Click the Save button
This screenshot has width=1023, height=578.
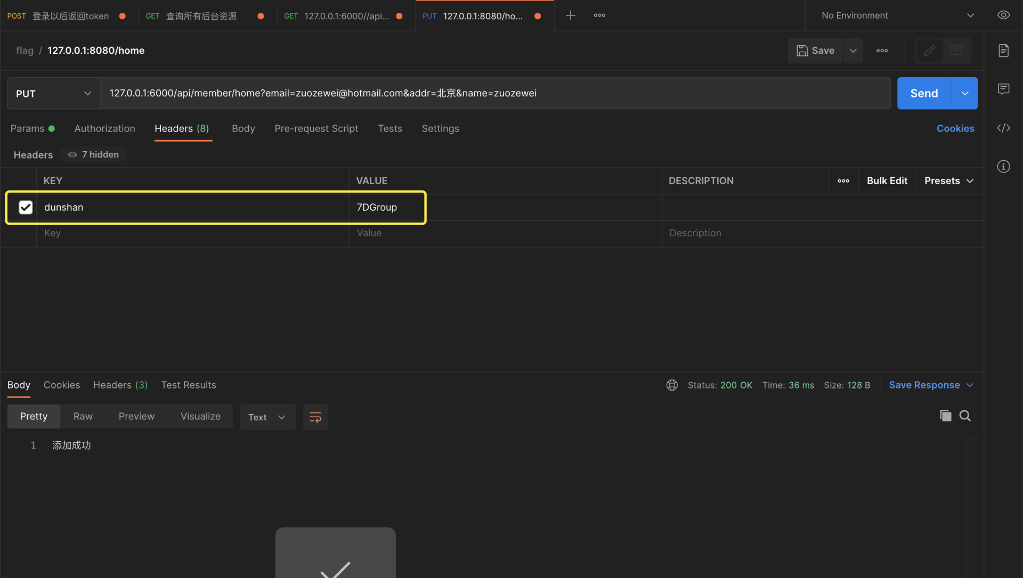tap(815, 51)
